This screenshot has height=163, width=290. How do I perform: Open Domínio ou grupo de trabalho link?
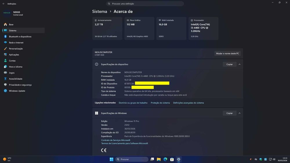tap(133, 103)
